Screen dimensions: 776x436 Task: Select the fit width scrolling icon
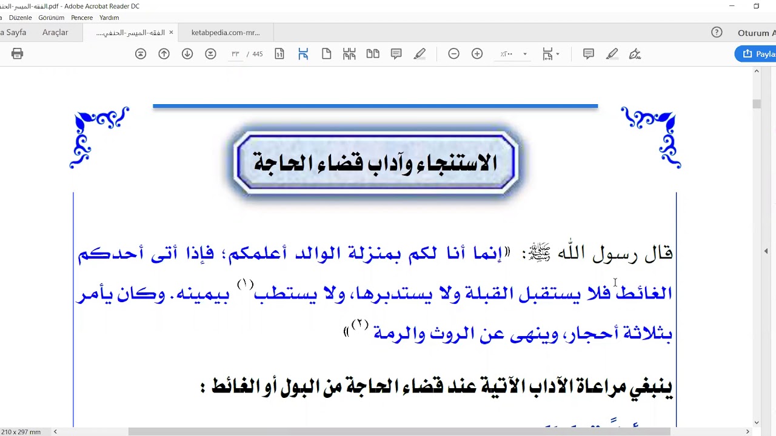[x=303, y=54]
